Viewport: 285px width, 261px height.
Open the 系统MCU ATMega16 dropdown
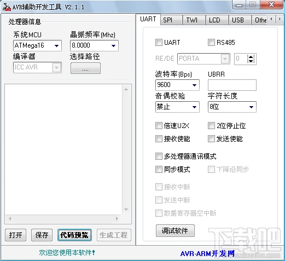coord(37,45)
